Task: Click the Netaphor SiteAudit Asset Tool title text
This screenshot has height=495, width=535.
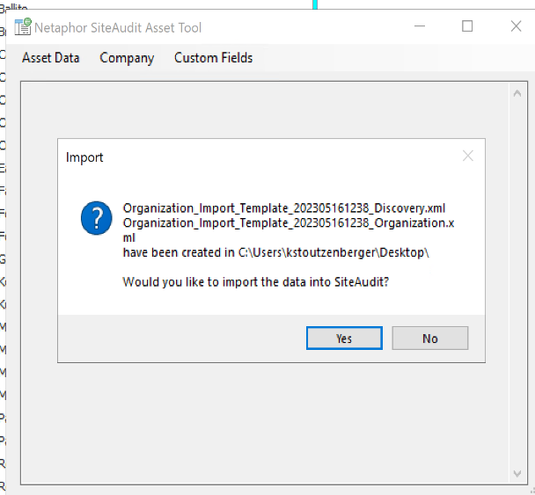Action: (x=118, y=27)
